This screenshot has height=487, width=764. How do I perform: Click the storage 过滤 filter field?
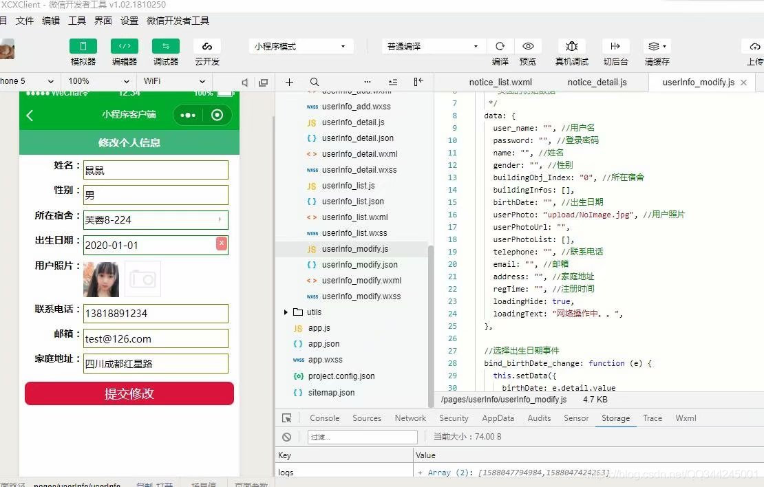pos(363,437)
